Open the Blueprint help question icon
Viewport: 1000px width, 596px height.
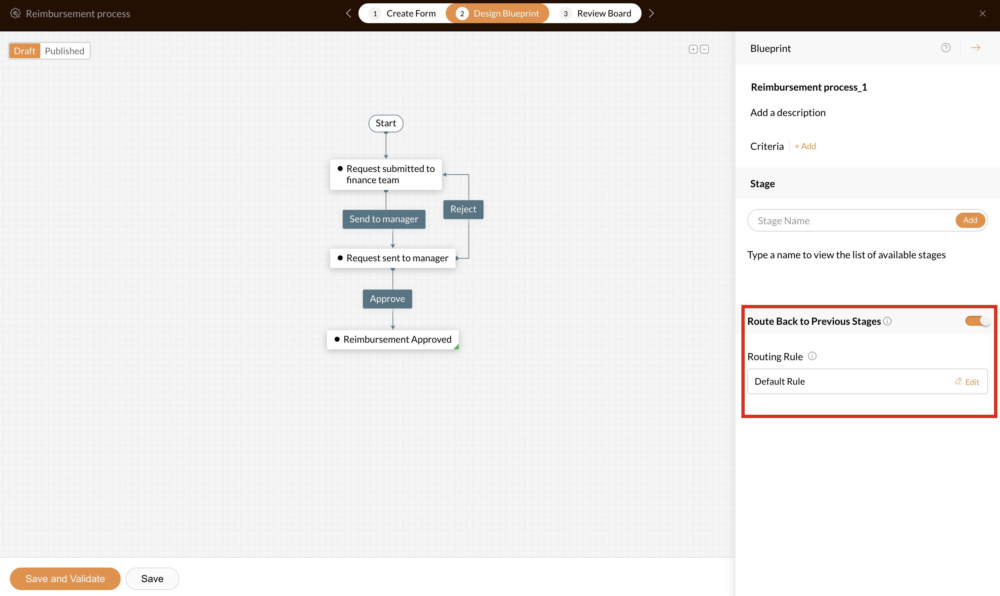click(945, 48)
